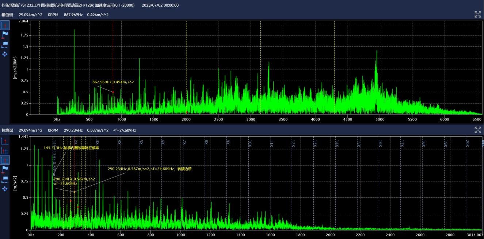This screenshot has width=484, height=239.
Task: Click flag marker tool in envelope spectrum toolbar
Action: [5, 169]
